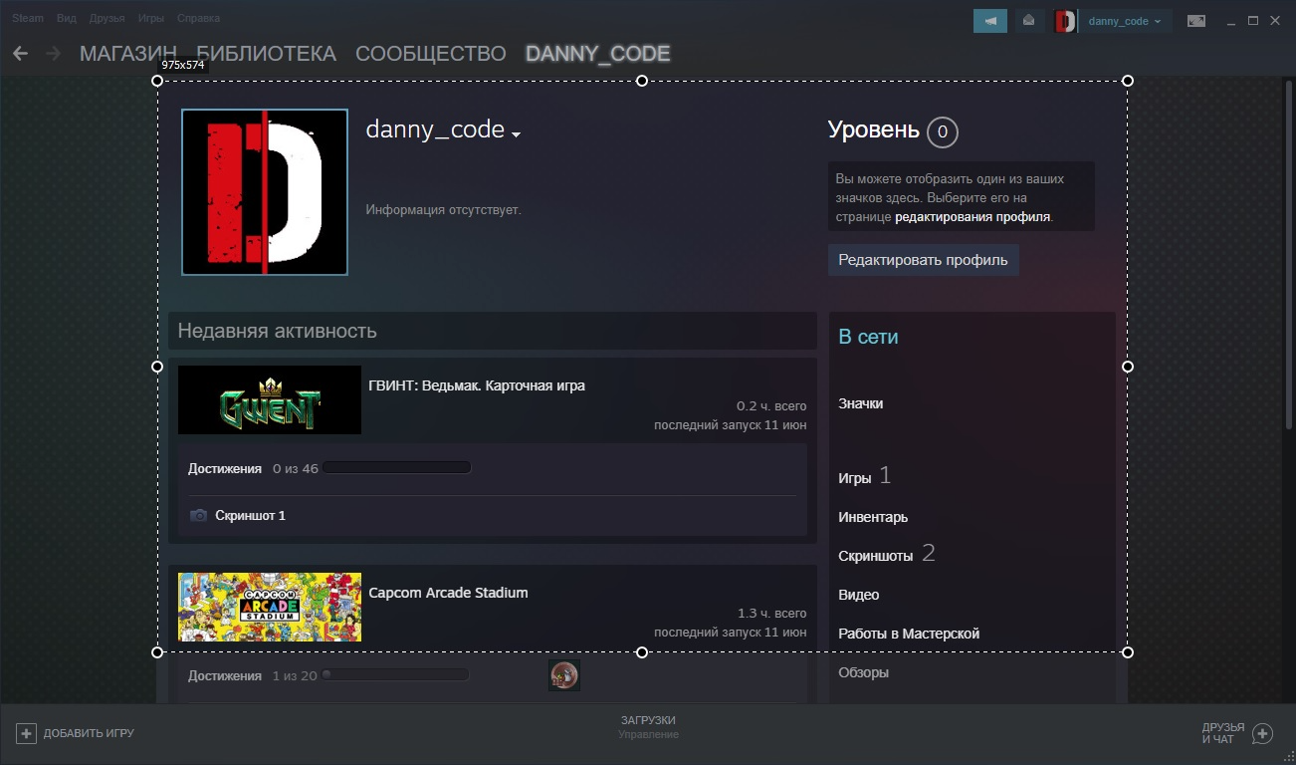Switch to the СООБЩЕСТВО tab

[x=430, y=54]
